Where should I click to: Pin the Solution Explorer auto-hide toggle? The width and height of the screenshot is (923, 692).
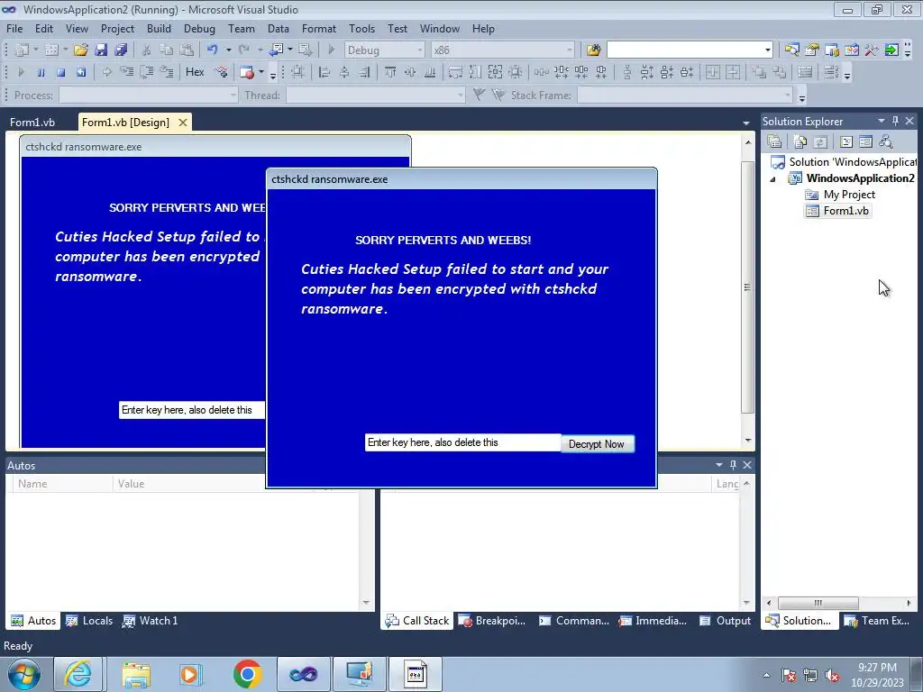(895, 121)
